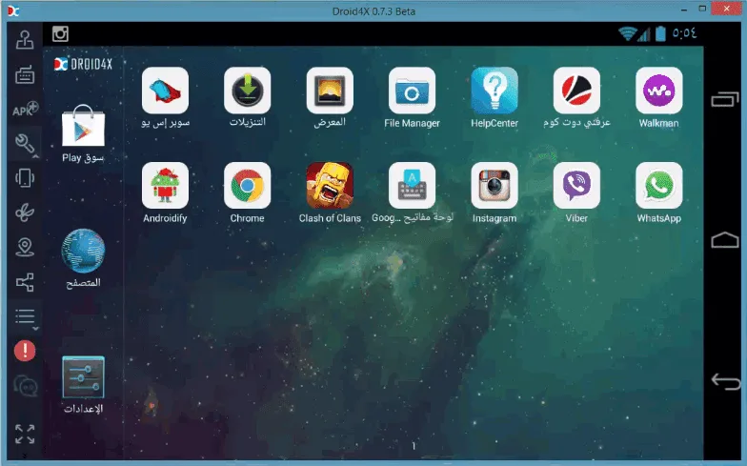Viewport: 747px width, 466px height.
Task: Open Android Settings sliders icon
Action: [x=83, y=377]
